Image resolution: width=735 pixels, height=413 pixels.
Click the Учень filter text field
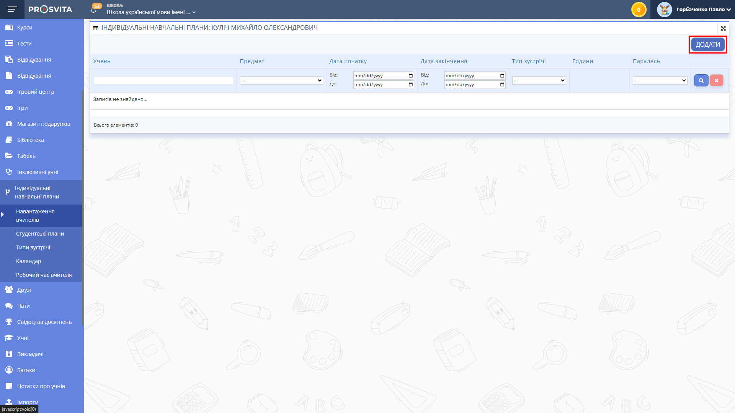(163, 81)
